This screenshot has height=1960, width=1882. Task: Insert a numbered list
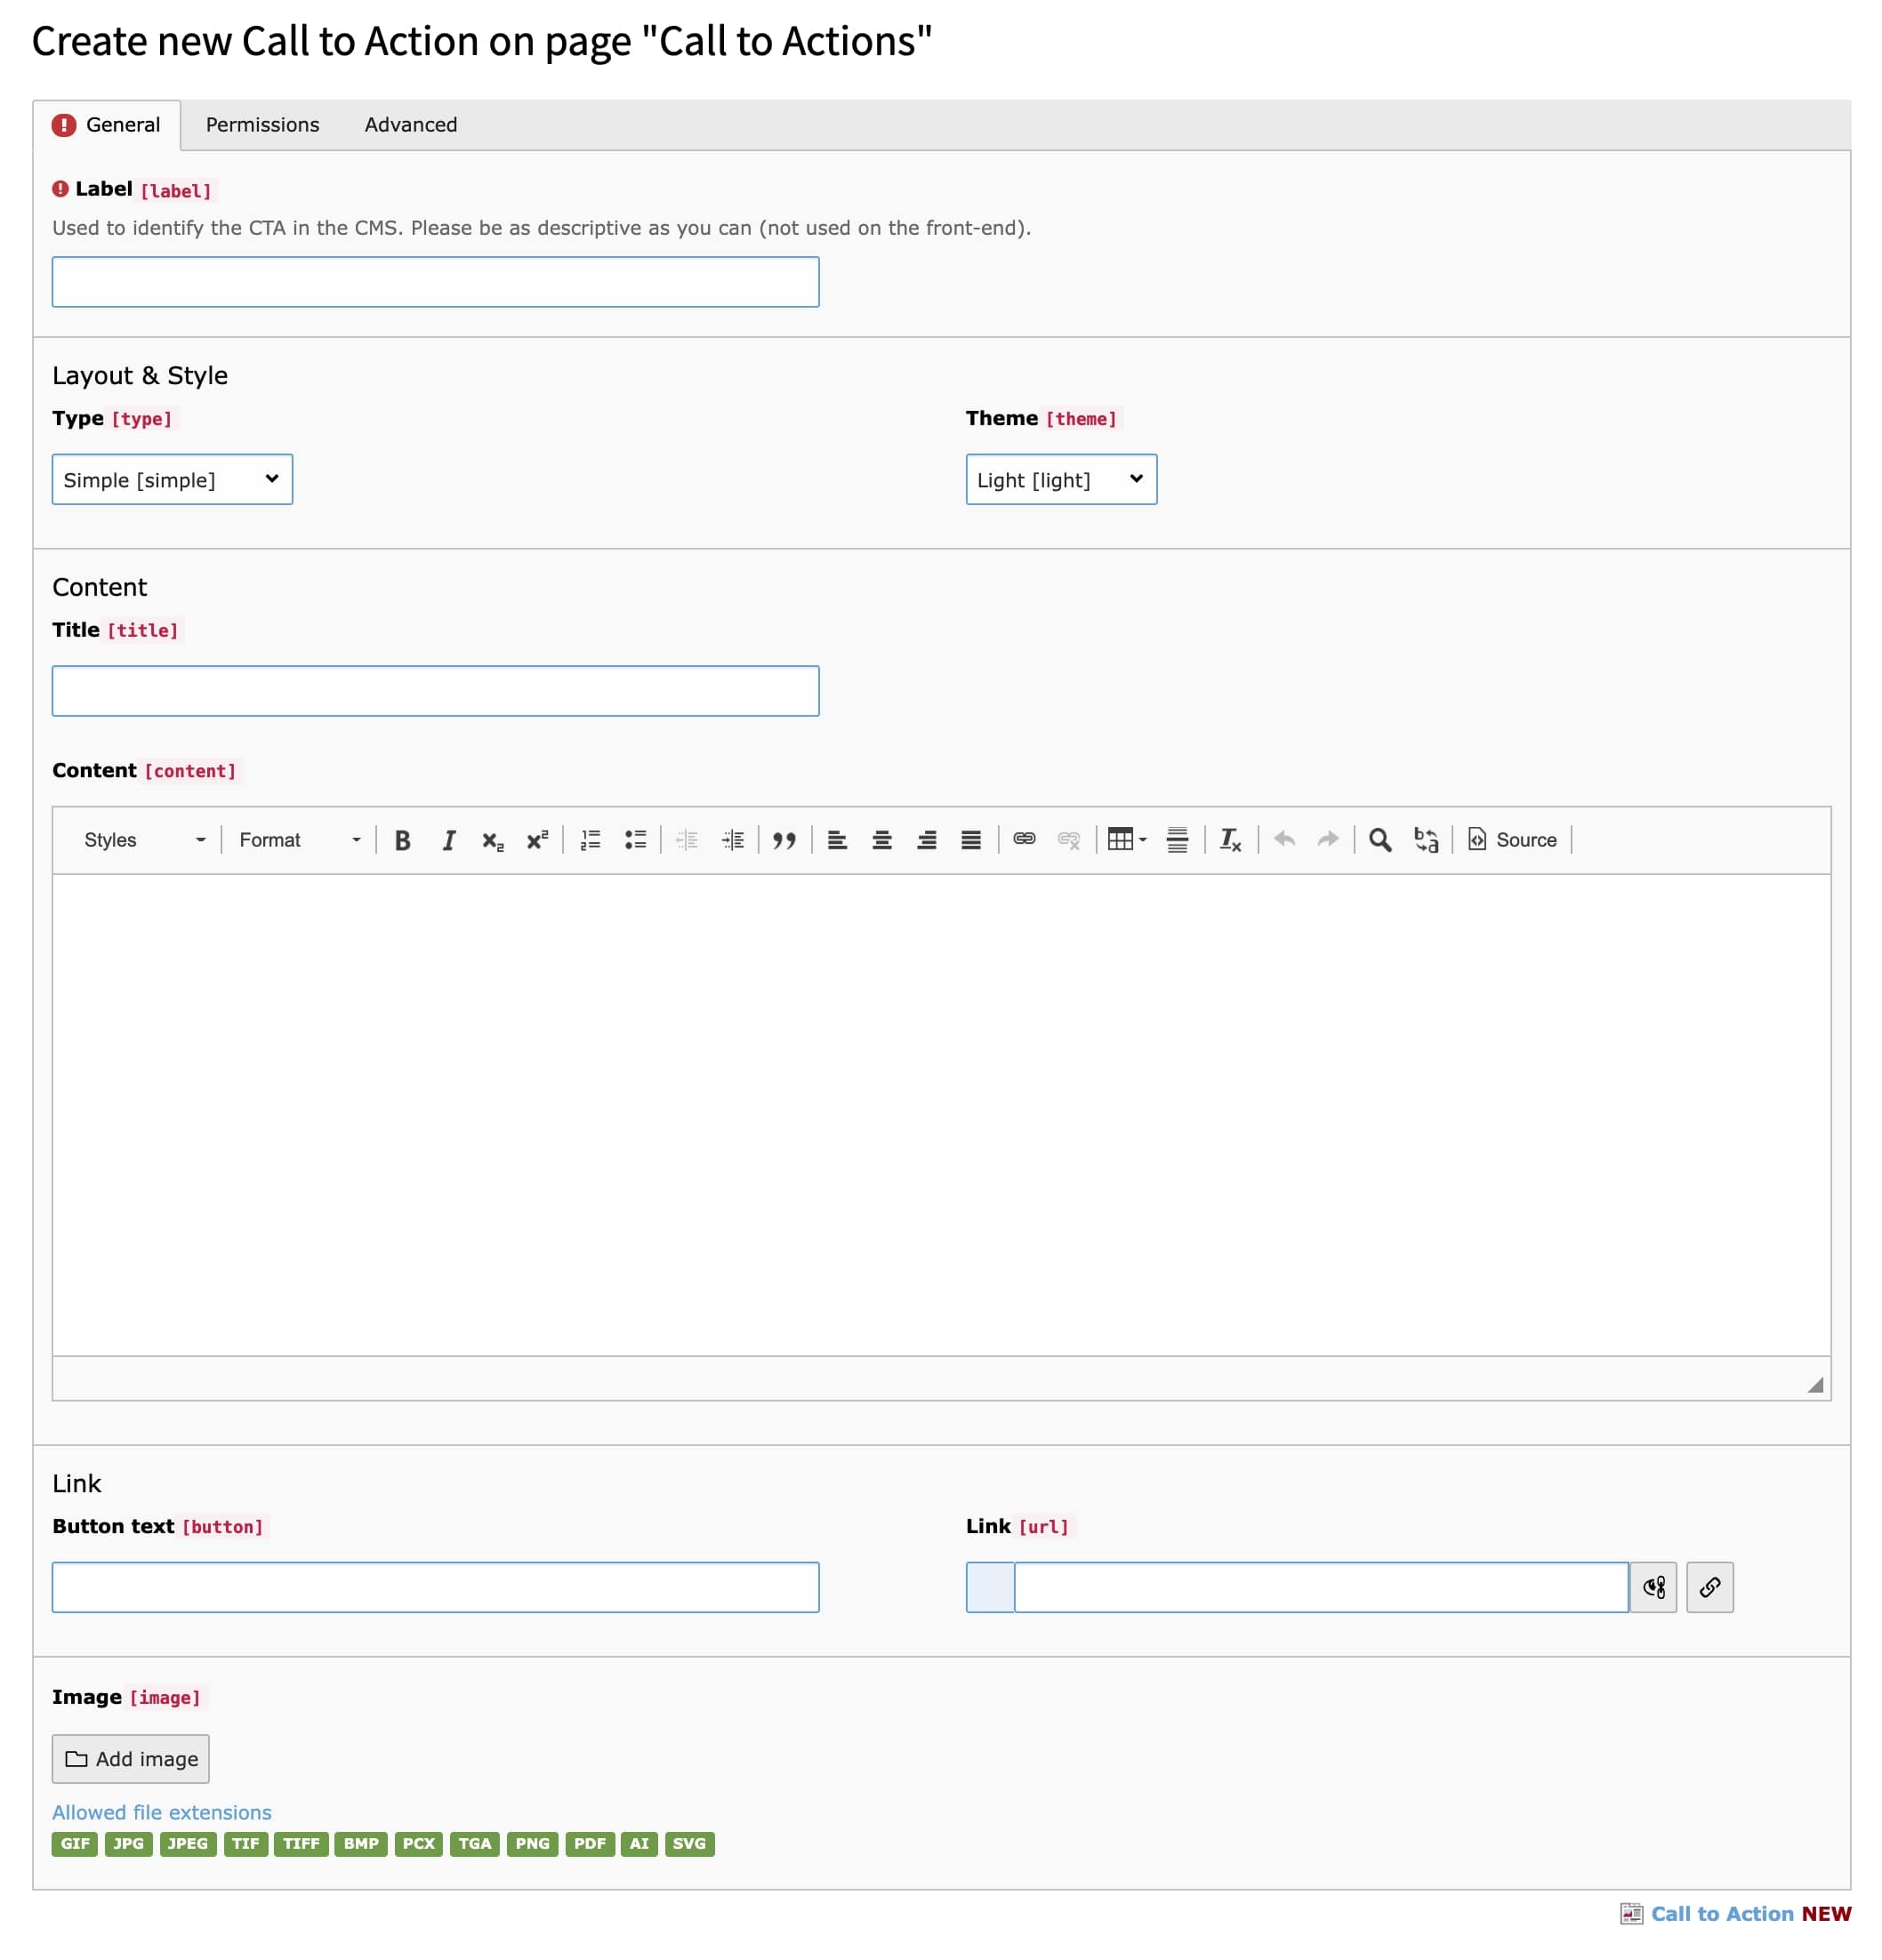tap(590, 840)
